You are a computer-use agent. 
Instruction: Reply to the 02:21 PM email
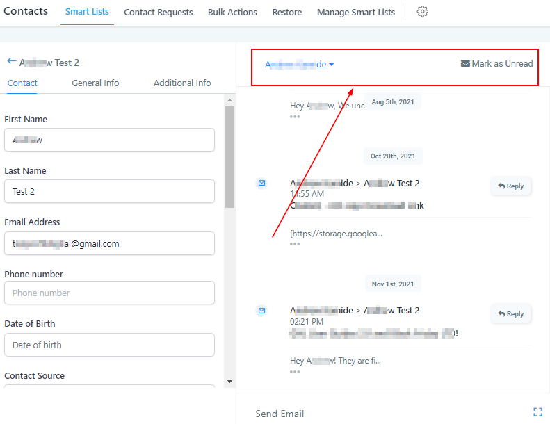pos(511,313)
